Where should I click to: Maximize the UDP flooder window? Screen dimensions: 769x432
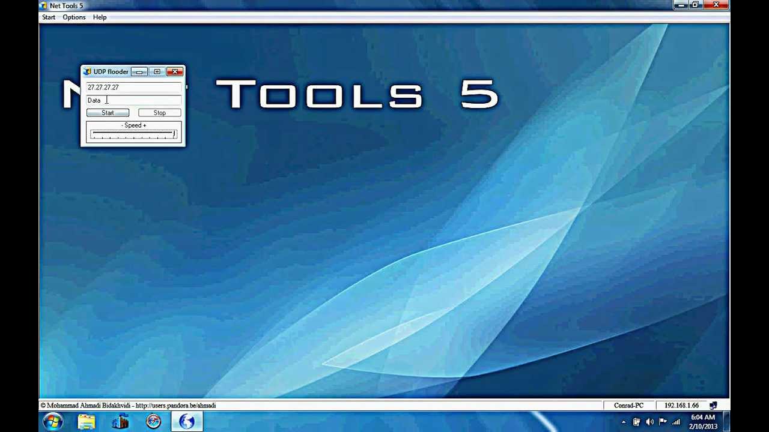[x=157, y=72]
